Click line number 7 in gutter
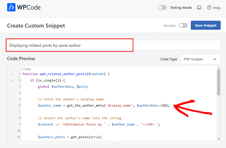 pos(19,112)
